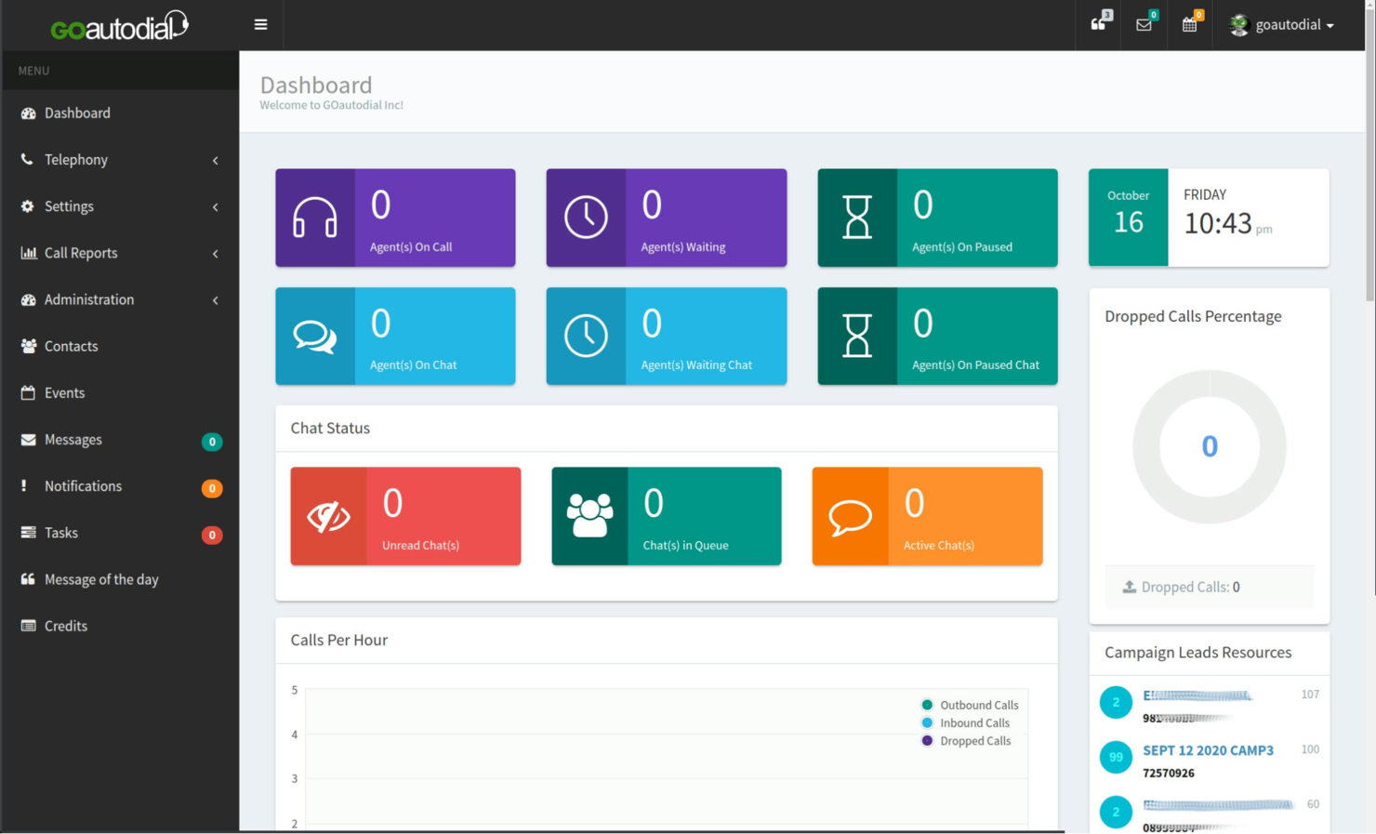
Task: Toggle Outbound Calls in chart legend
Action: pyautogui.click(x=970, y=705)
